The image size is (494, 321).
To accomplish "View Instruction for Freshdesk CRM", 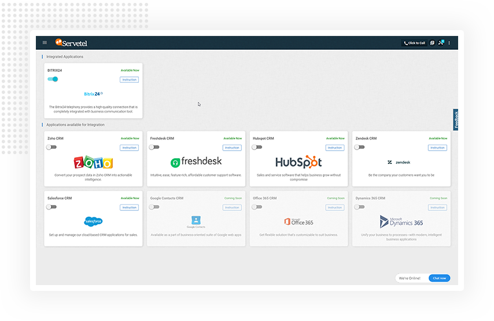I will pos(232,148).
